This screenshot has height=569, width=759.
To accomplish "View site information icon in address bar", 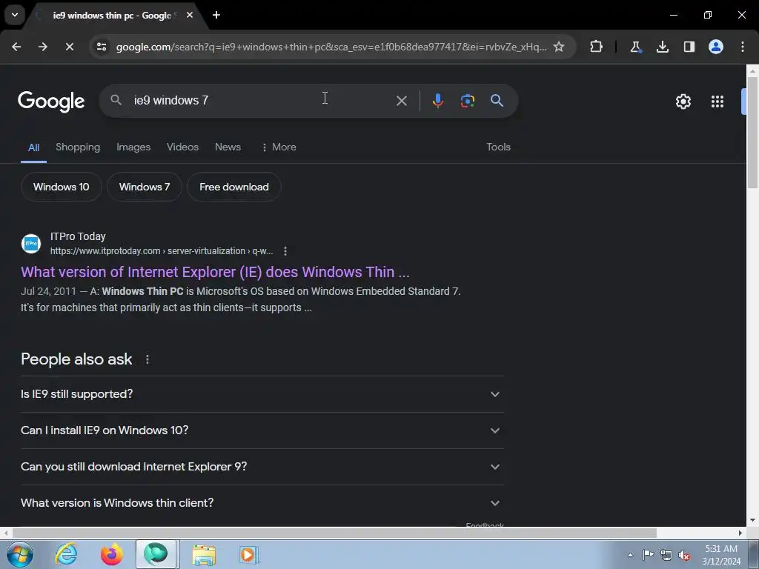I will (102, 47).
